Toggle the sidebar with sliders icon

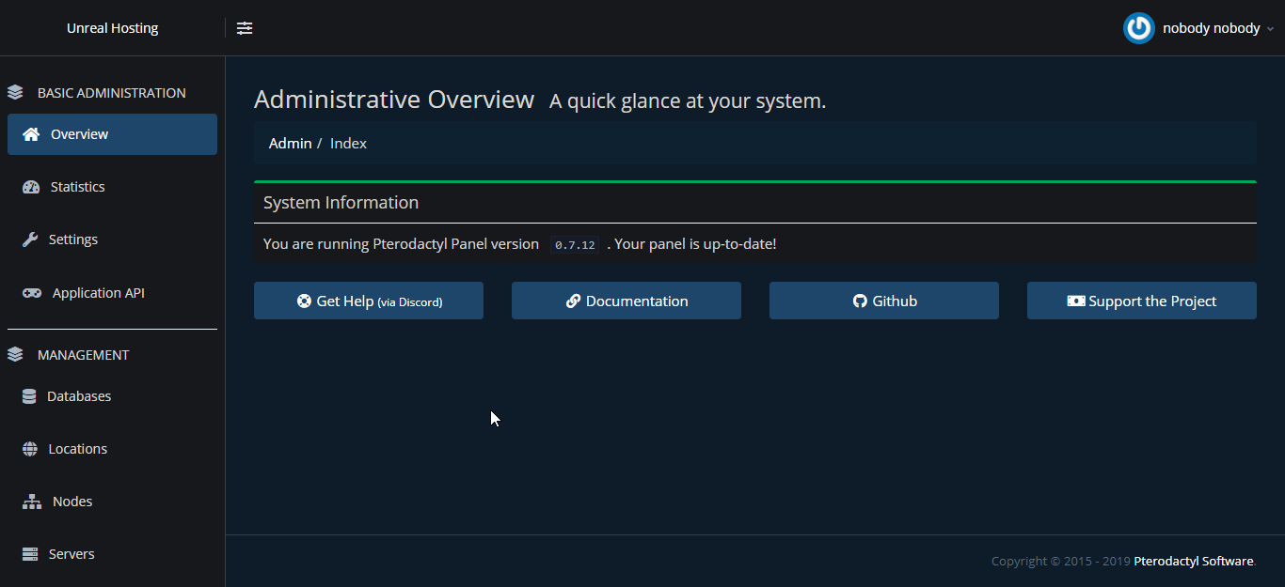click(x=245, y=28)
